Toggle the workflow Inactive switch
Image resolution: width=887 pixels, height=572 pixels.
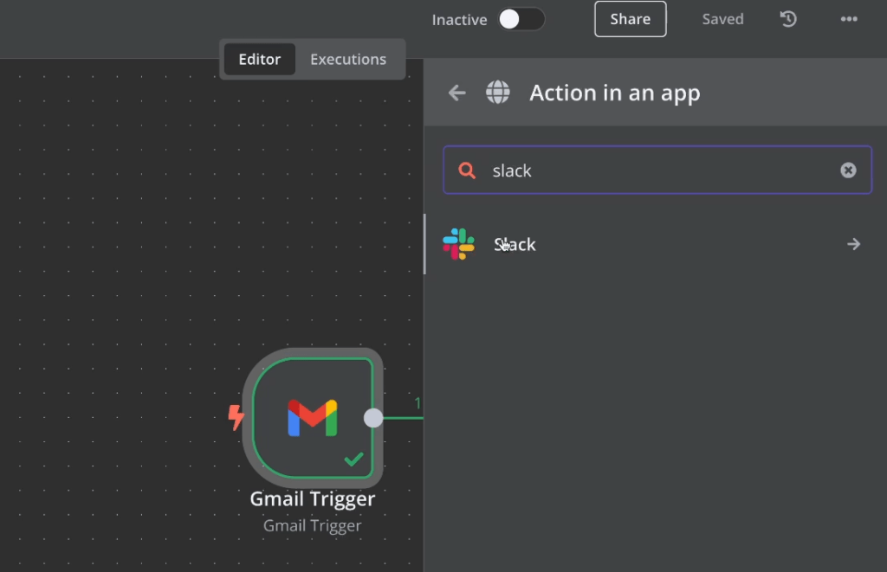[521, 19]
